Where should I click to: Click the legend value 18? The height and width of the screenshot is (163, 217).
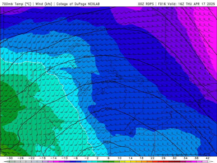coord(141,158)
